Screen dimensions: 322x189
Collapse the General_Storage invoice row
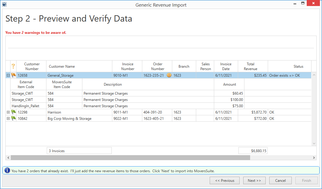point(8,75)
